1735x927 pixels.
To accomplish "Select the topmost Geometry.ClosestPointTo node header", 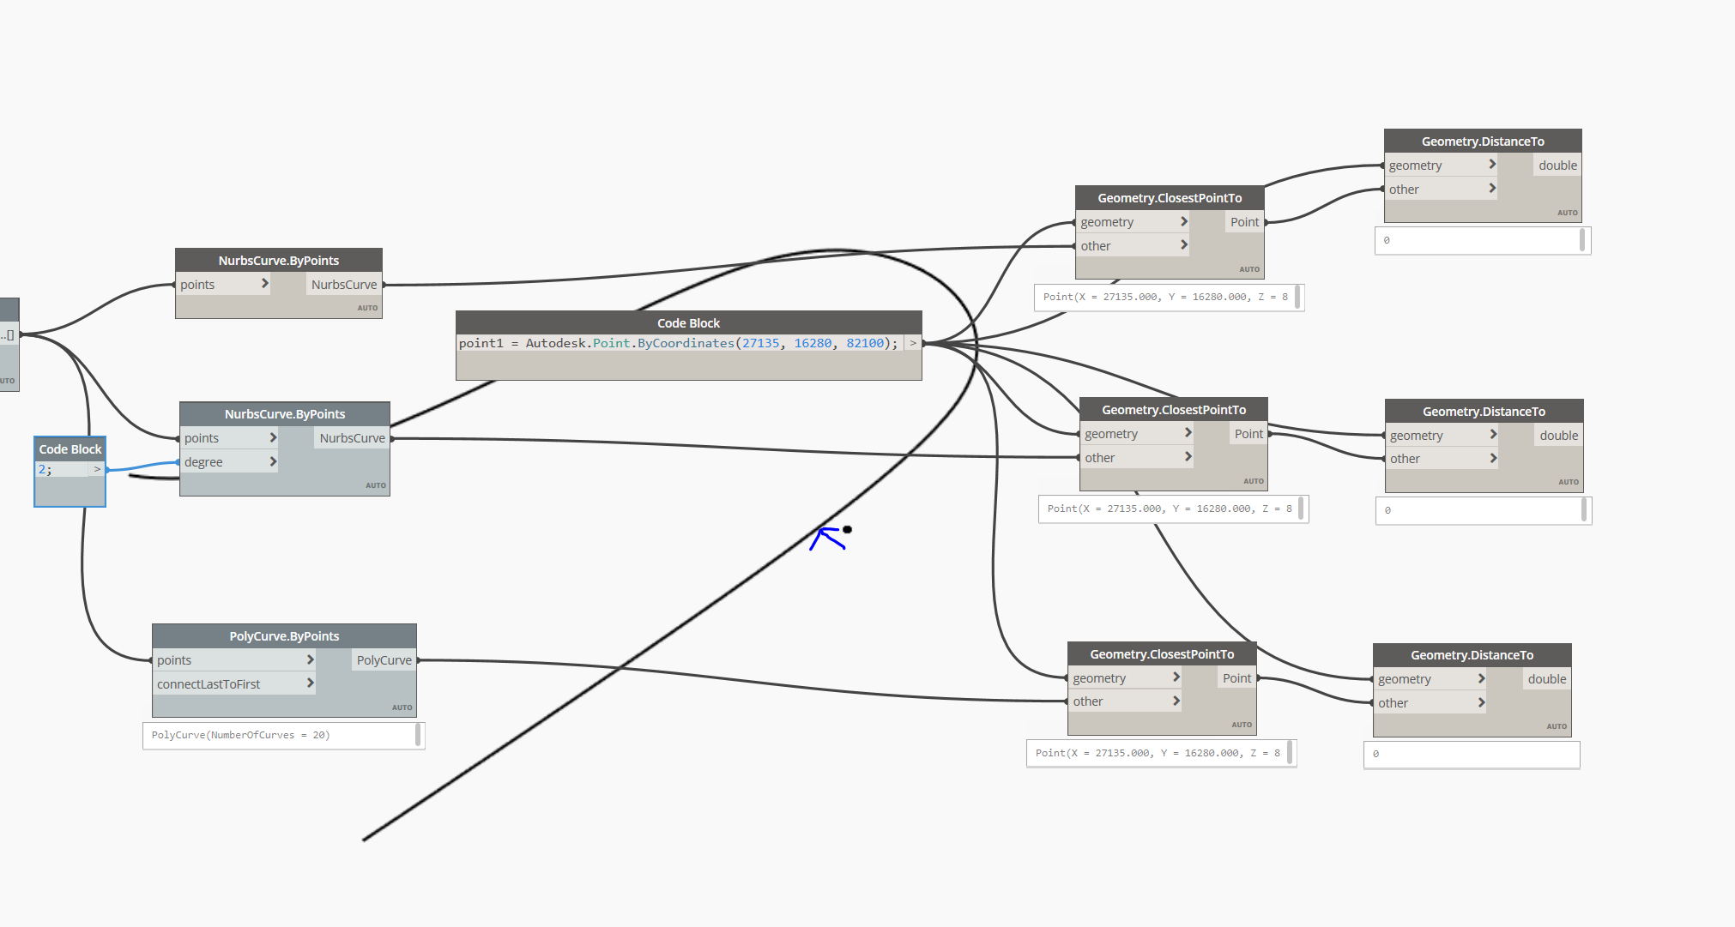I will click(1170, 198).
